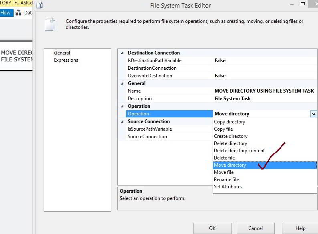Click the Move directory value in Operation field

(232, 114)
